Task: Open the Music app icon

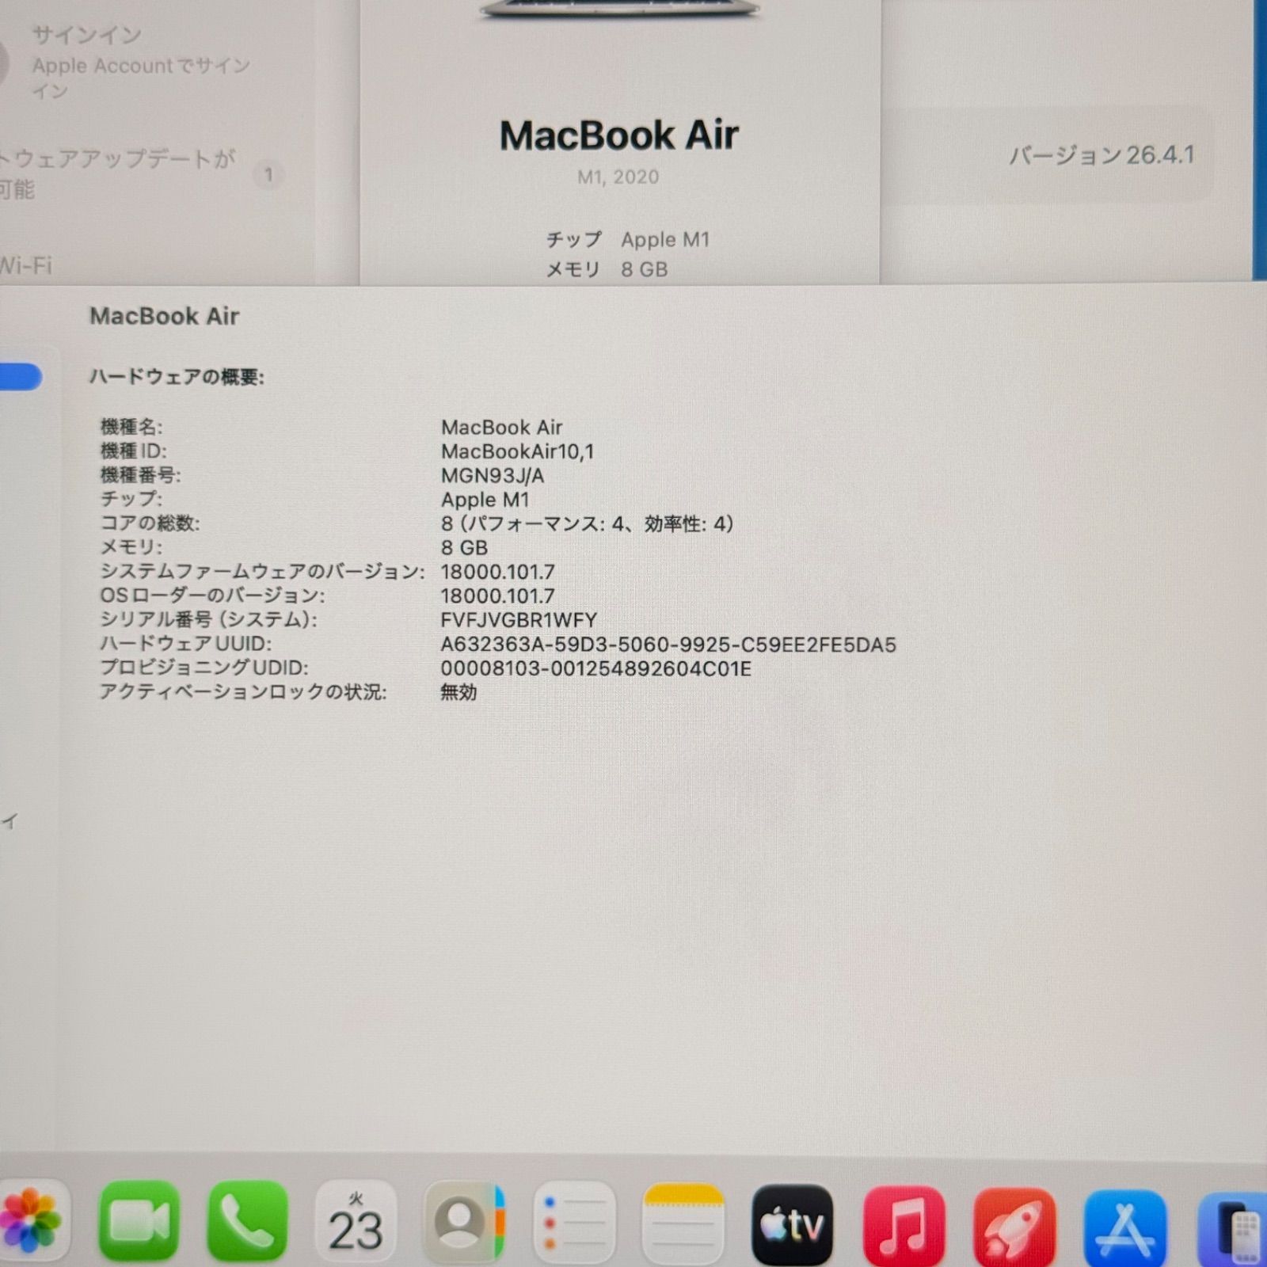Action: pyautogui.click(x=904, y=1225)
